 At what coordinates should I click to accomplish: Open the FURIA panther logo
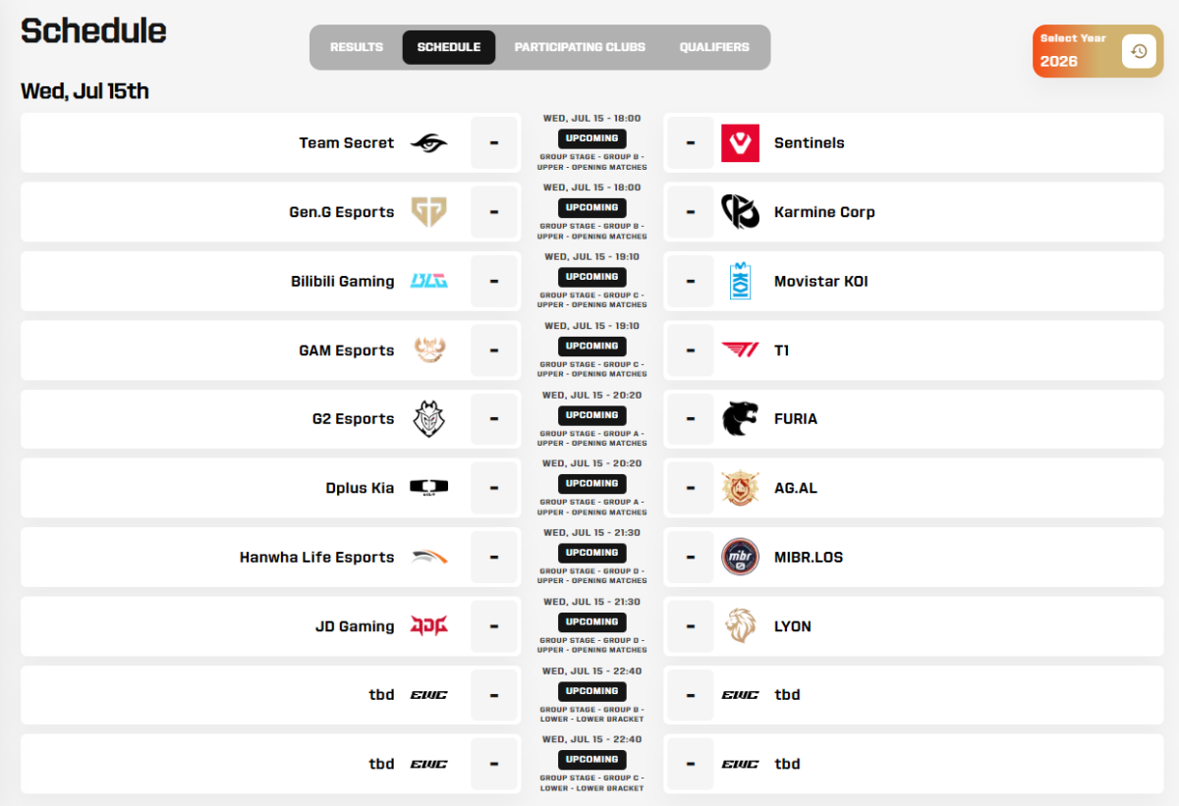tap(740, 419)
